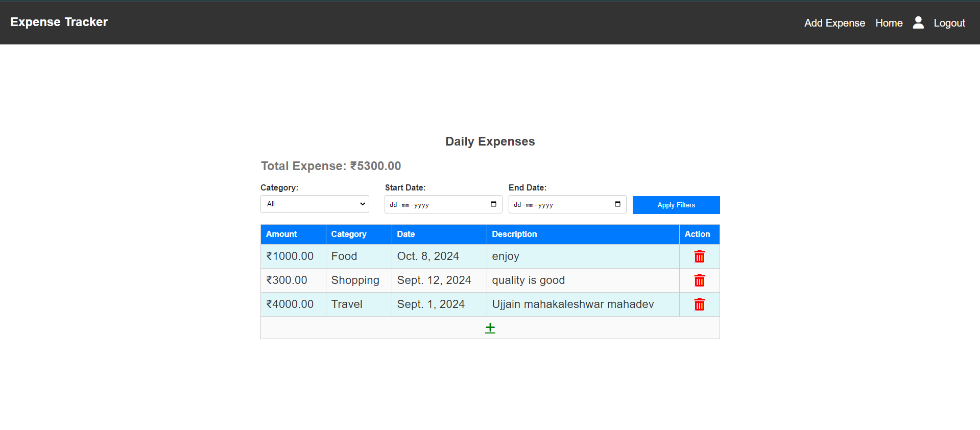
Task: Navigate to Home in navbar
Action: (x=889, y=23)
